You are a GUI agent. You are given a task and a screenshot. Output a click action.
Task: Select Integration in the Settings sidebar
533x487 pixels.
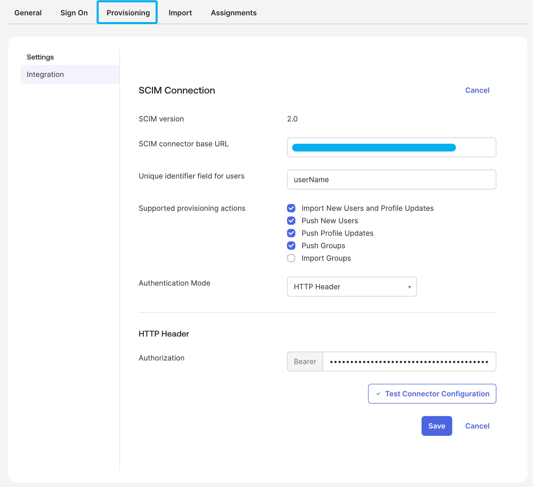point(45,74)
